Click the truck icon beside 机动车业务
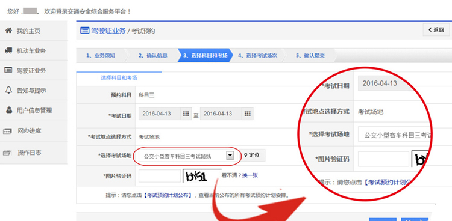 pos(8,50)
